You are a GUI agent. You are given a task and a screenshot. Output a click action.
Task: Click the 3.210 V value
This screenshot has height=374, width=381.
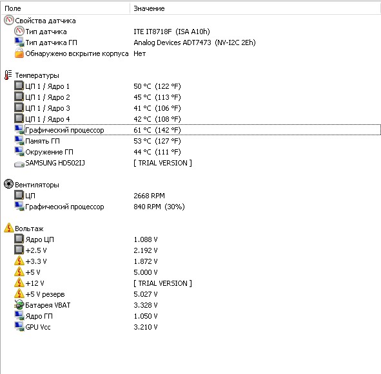click(x=146, y=327)
